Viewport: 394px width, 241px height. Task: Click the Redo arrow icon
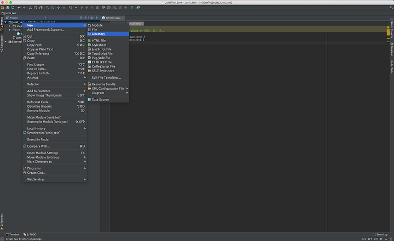(x=24, y=8)
